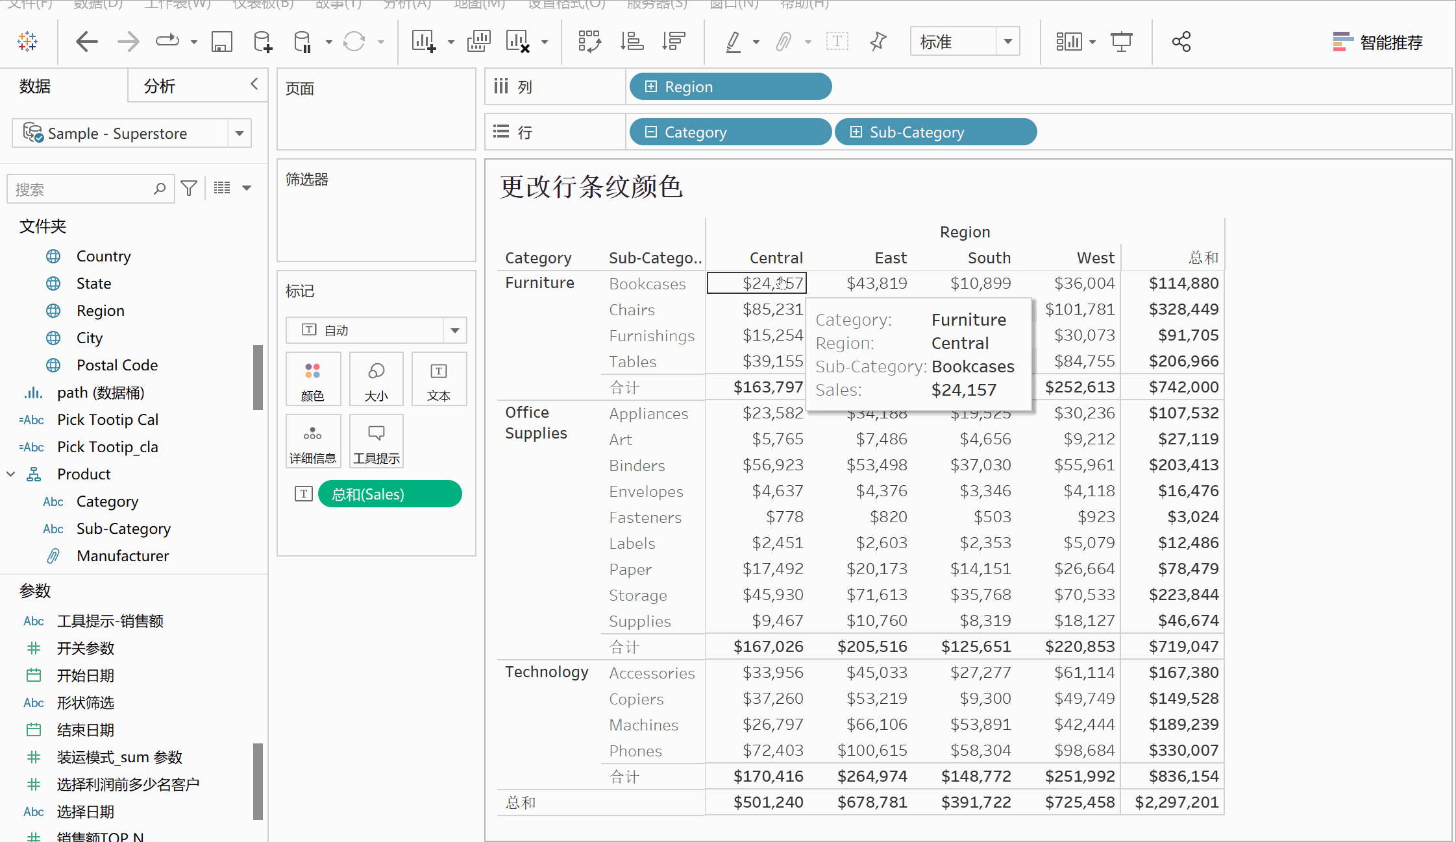This screenshot has height=842, width=1456.
Task: Collapse the data pane with the arrow
Action: (x=254, y=84)
